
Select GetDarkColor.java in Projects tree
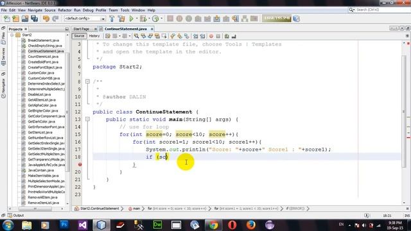41,121
